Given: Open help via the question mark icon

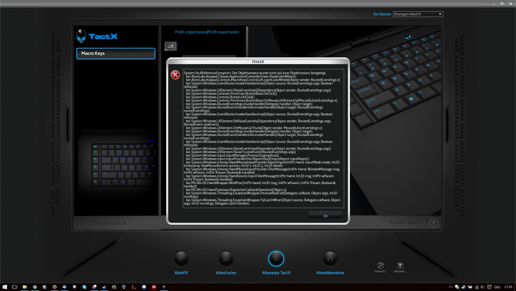Looking at the screenshot, I should coord(433,223).
